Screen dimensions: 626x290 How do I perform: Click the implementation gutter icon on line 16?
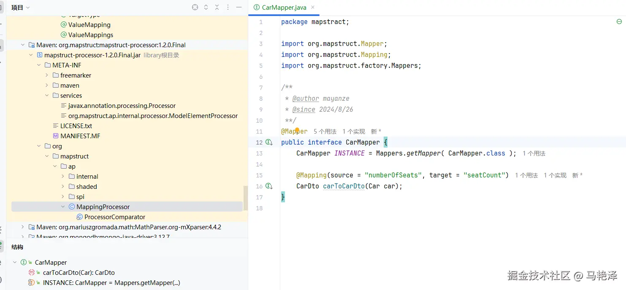(269, 186)
